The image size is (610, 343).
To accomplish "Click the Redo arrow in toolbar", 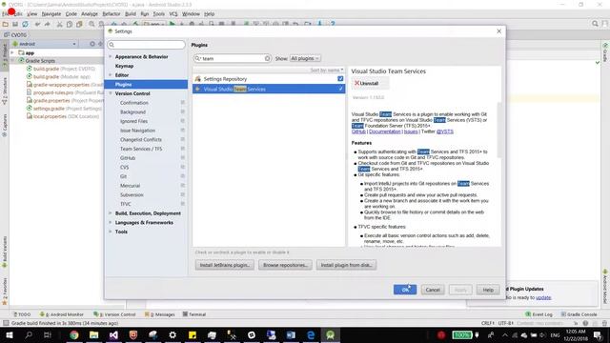I will [x=47, y=24].
